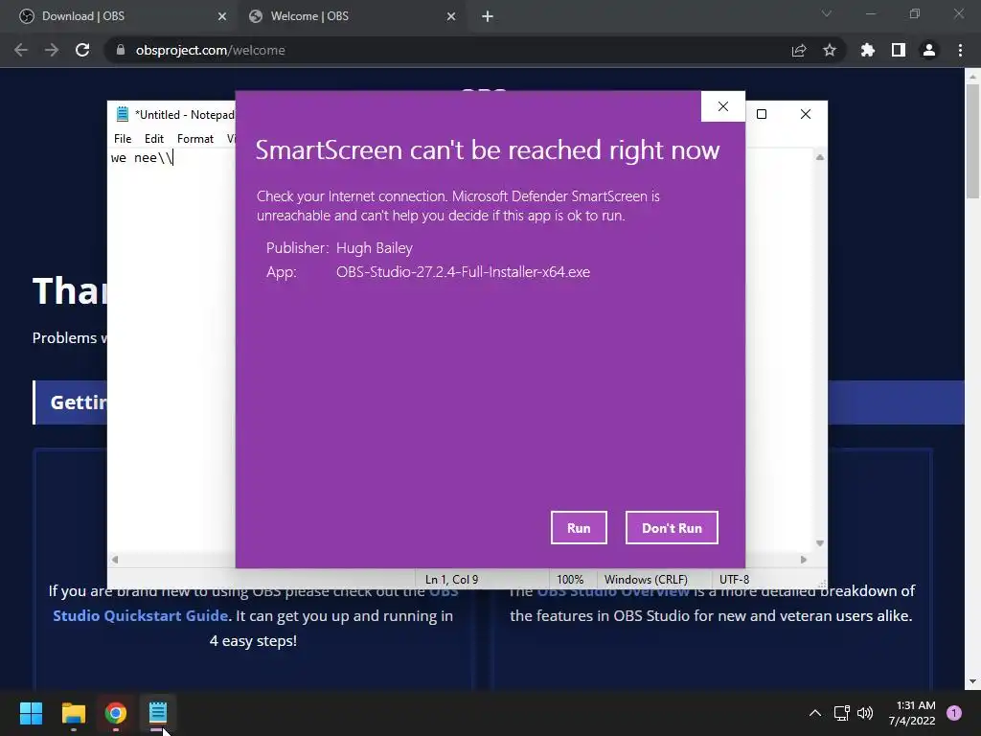Open Notepad's Format menu
The image size is (981, 736).
tap(195, 139)
